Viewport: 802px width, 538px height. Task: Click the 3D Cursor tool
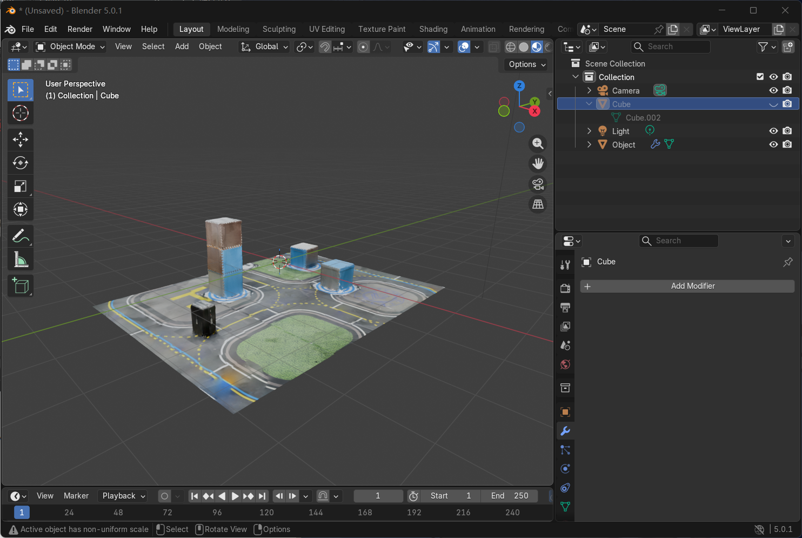click(21, 114)
